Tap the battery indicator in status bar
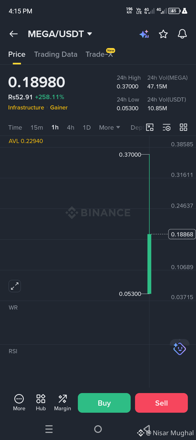This screenshot has height=440, width=196. [x=174, y=11]
